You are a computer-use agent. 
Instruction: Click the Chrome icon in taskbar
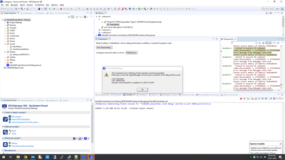25,157
